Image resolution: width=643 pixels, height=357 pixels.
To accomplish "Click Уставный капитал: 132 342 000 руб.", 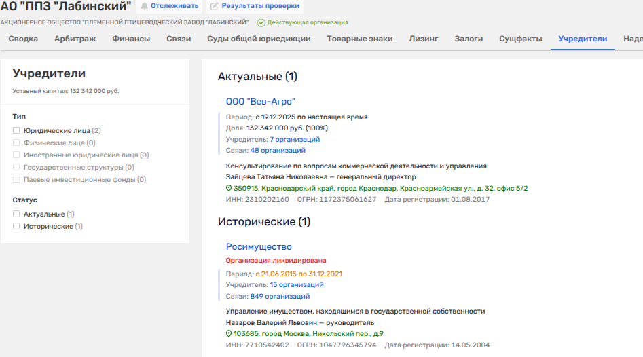I will pyautogui.click(x=66, y=91).
